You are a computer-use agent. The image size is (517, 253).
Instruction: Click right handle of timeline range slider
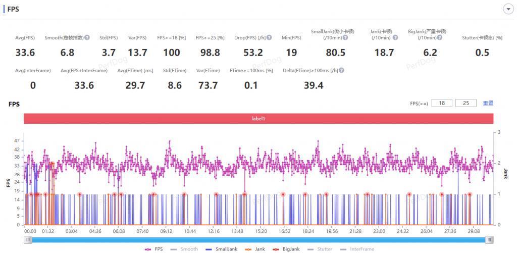489,240
